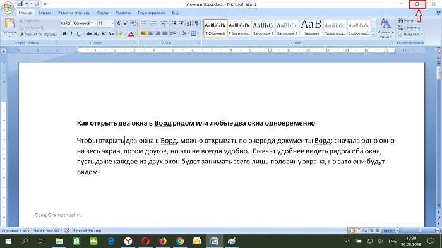Image resolution: width=442 pixels, height=248 pixels.
Task: Apply Заголовок 2 style
Action: click(x=287, y=28)
